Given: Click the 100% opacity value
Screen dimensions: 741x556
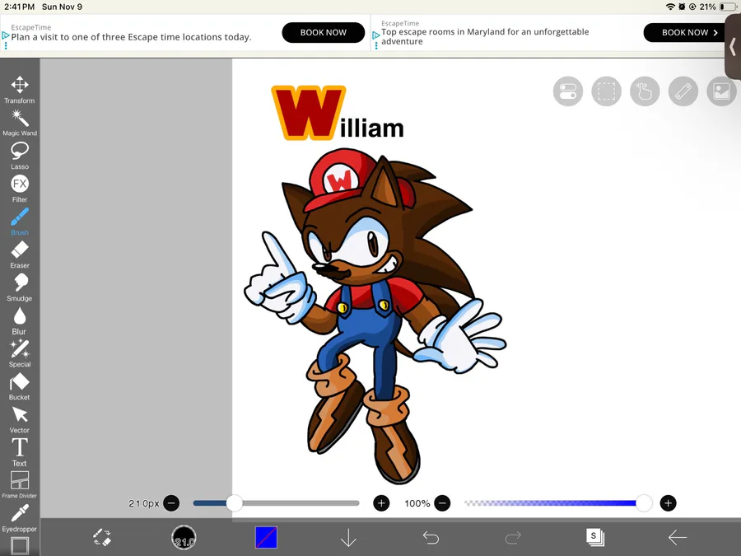Looking at the screenshot, I should pyautogui.click(x=417, y=503).
